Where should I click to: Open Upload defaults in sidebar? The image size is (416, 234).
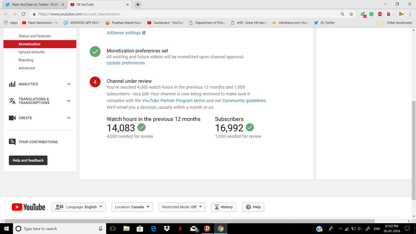coord(32,52)
